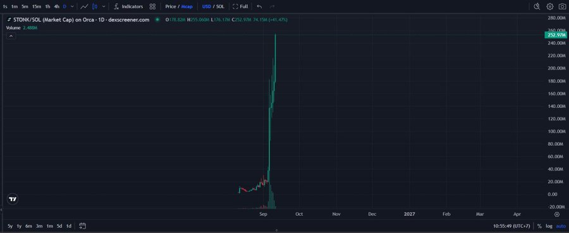Toggle the log scale button

pyautogui.click(x=549, y=226)
